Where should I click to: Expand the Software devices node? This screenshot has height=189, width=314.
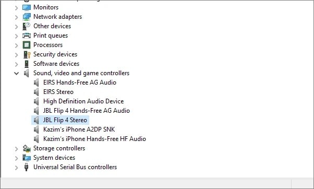(x=16, y=64)
